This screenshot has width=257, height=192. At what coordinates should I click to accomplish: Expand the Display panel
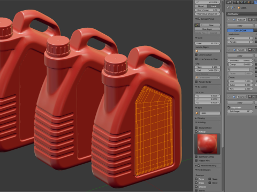coord(196,118)
